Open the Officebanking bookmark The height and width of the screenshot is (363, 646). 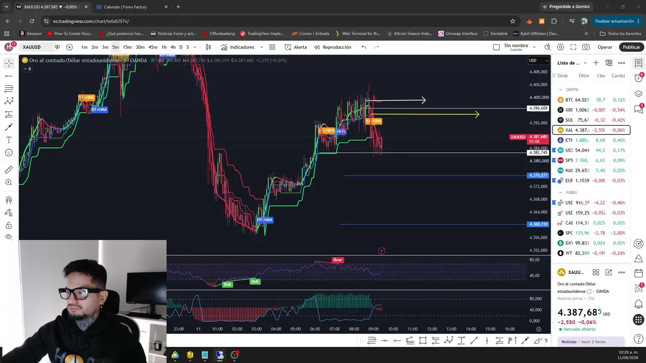(219, 34)
